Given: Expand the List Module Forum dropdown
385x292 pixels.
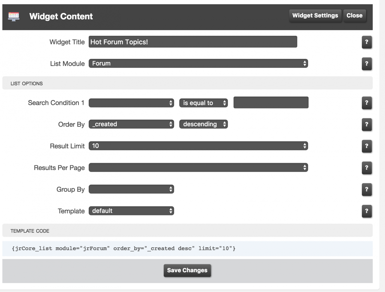Looking at the screenshot, I should point(198,63).
